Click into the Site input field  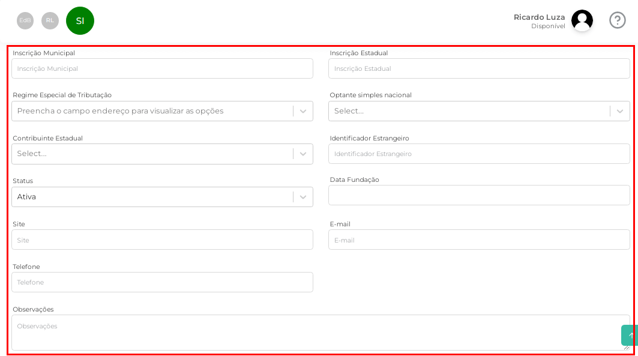click(x=162, y=240)
